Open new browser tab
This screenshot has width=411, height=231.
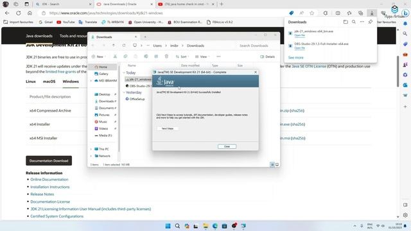221,4
